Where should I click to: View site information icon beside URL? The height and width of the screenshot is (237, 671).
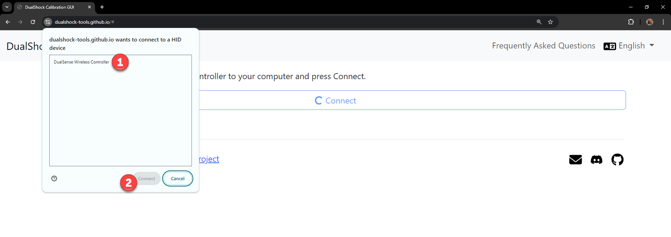(48, 22)
